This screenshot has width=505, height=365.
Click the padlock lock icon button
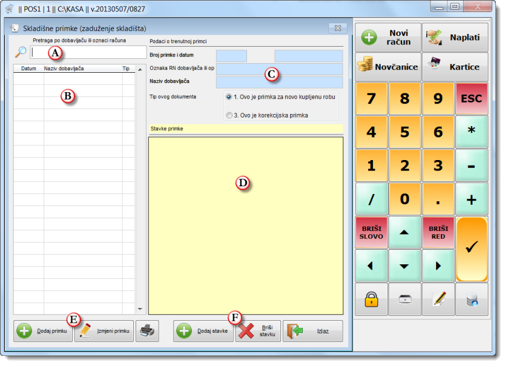(371, 299)
